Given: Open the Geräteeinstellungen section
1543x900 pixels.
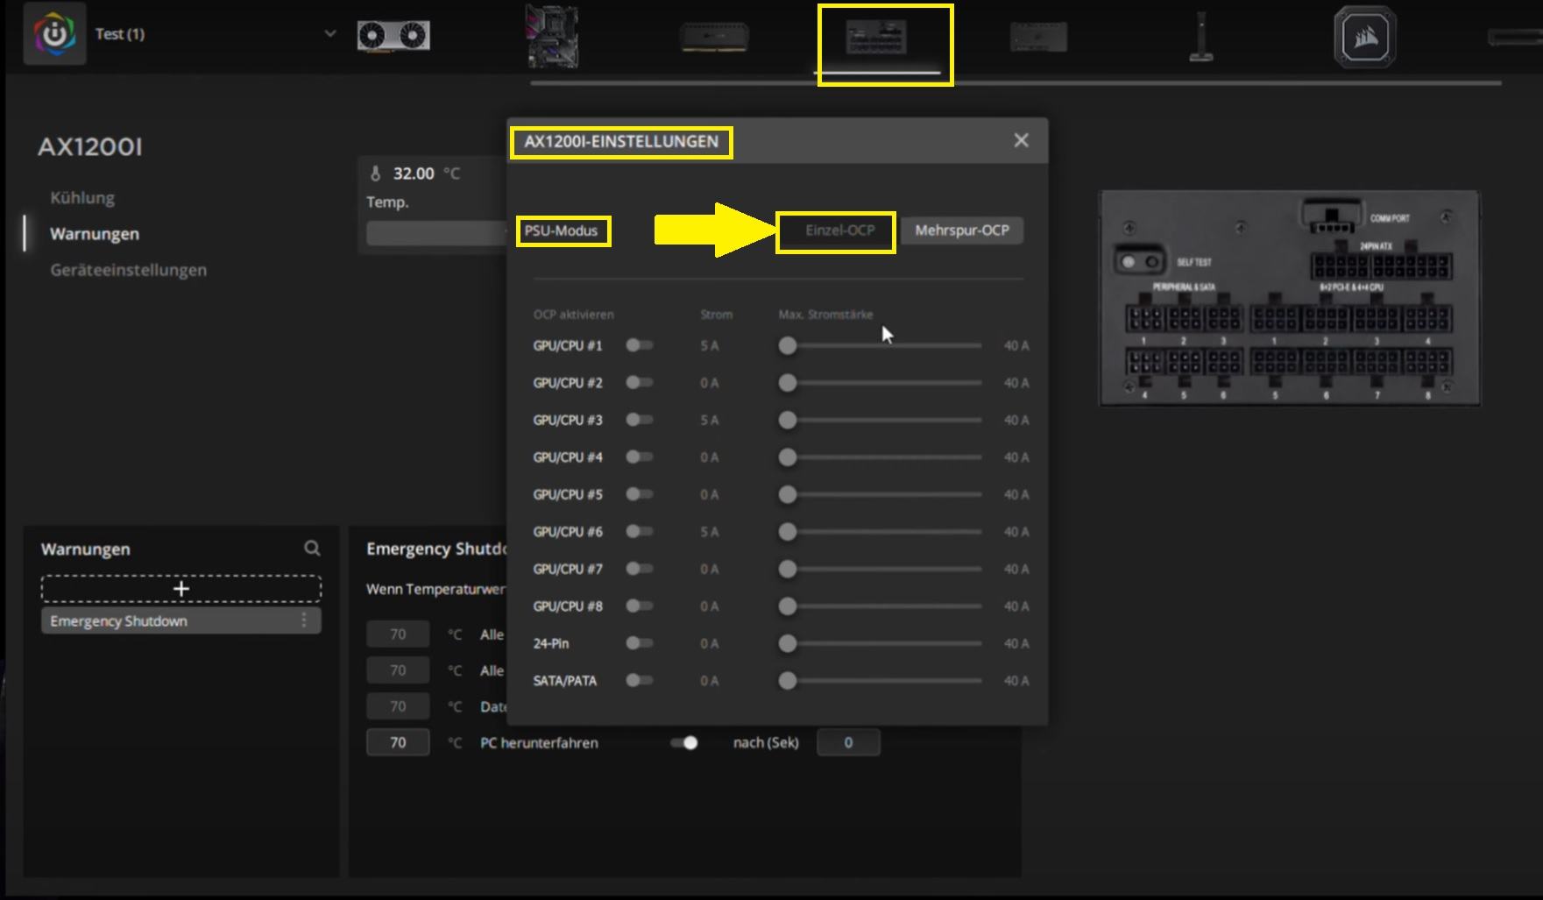Looking at the screenshot, I should pos(129,270).
